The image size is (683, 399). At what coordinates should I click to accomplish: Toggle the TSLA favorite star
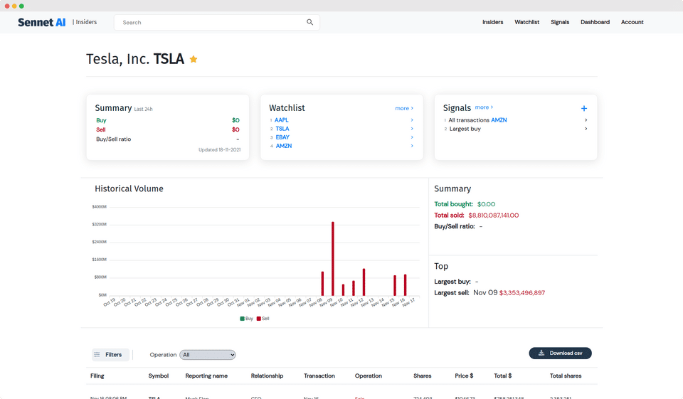(x=194, y=59)
